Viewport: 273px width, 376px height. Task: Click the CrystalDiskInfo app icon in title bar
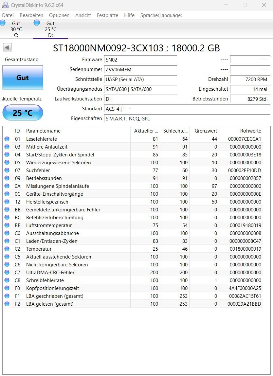(x=5, y=5)
